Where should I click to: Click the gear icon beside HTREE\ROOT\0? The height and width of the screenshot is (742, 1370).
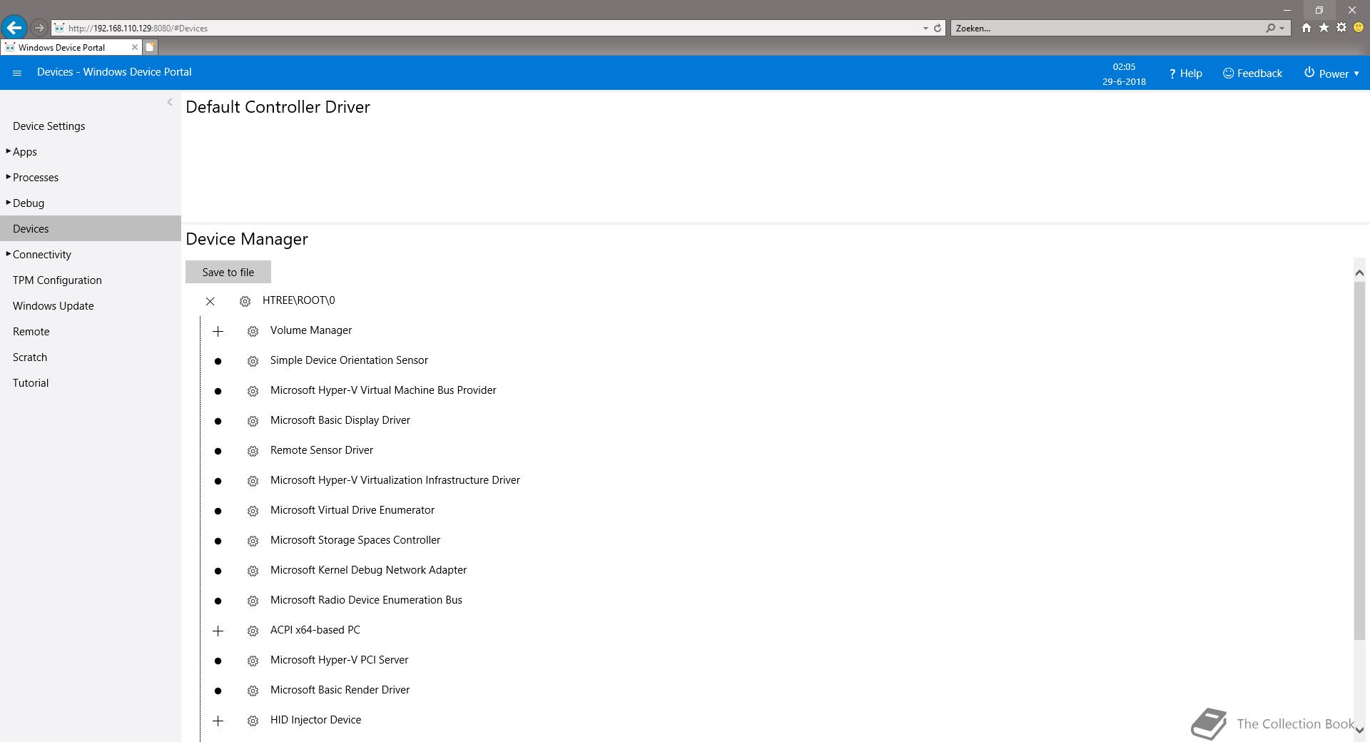[x=245, y=301]
